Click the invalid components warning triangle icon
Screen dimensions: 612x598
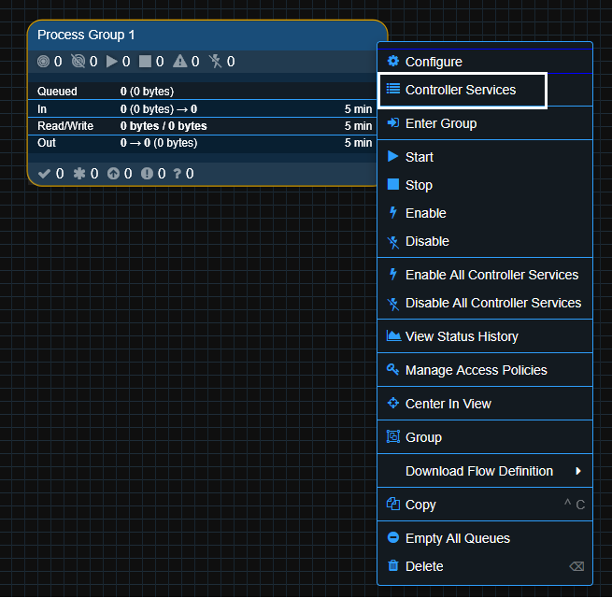coord(180,62)
